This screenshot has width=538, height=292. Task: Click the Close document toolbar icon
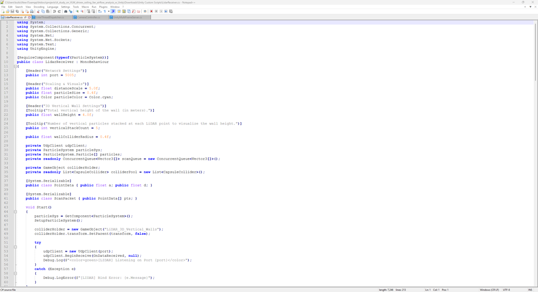click(22, 12)
